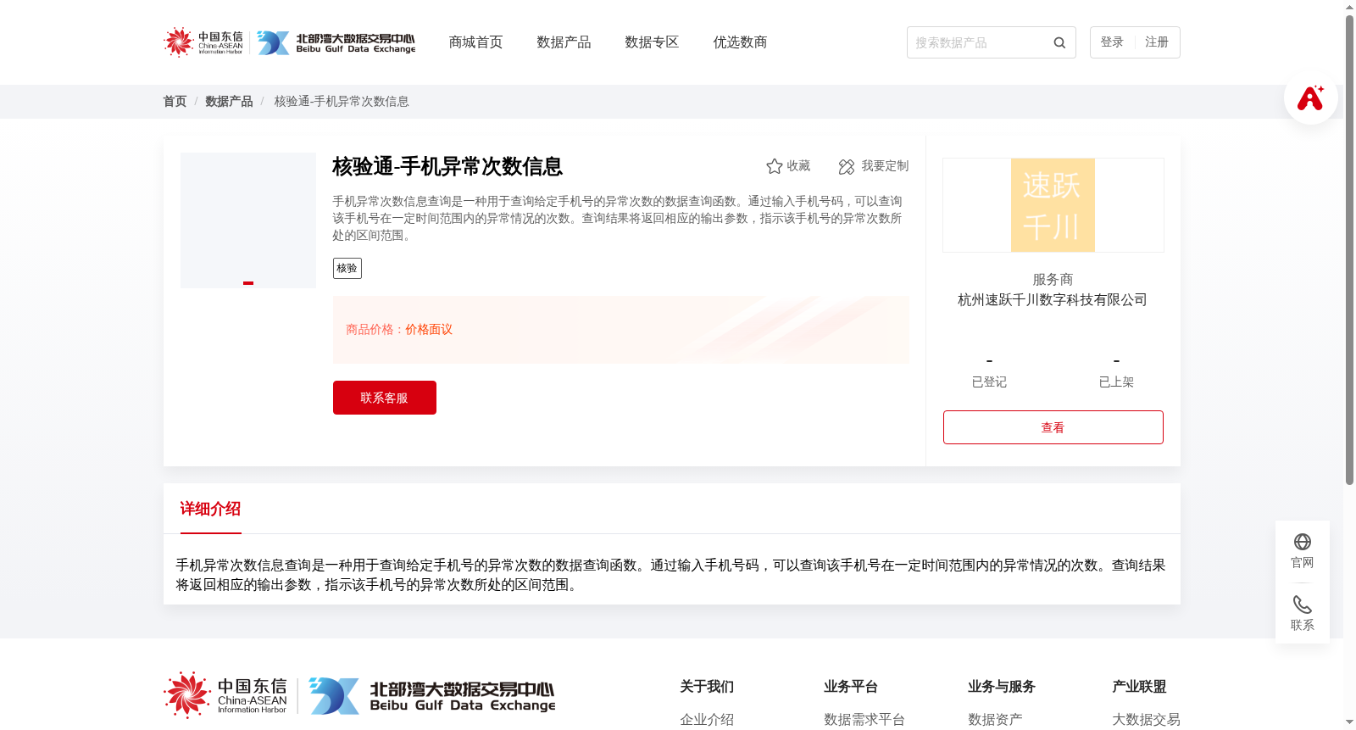
Task: Click the 登录 link
Action: 1112,42
